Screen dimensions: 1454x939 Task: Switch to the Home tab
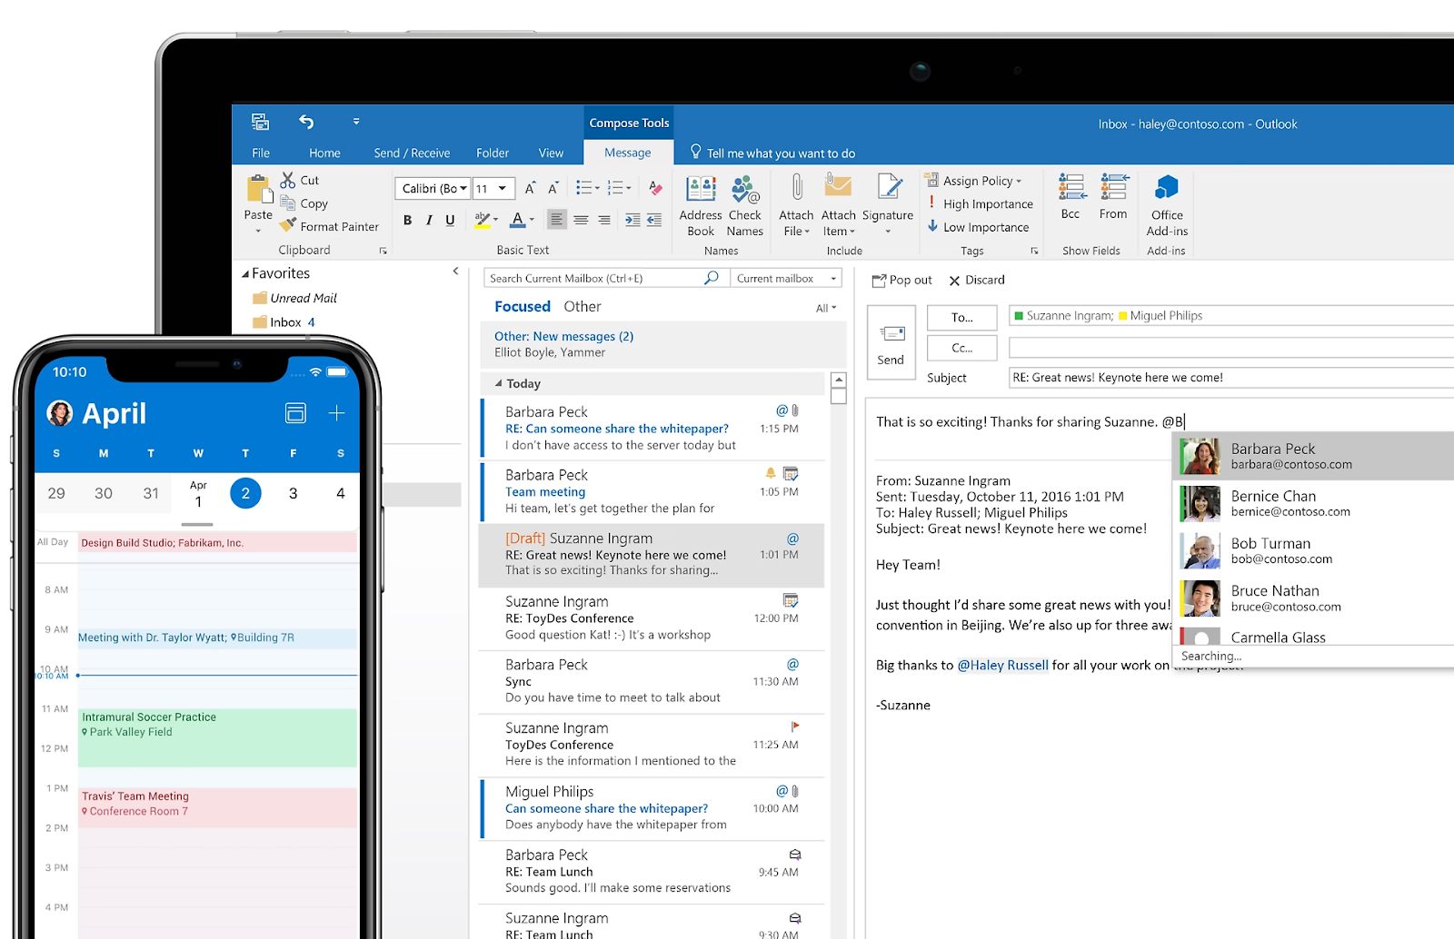point(324,153)
